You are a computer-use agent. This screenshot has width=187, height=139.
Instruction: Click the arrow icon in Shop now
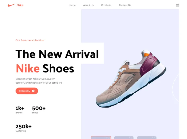[x=33, y=91]
